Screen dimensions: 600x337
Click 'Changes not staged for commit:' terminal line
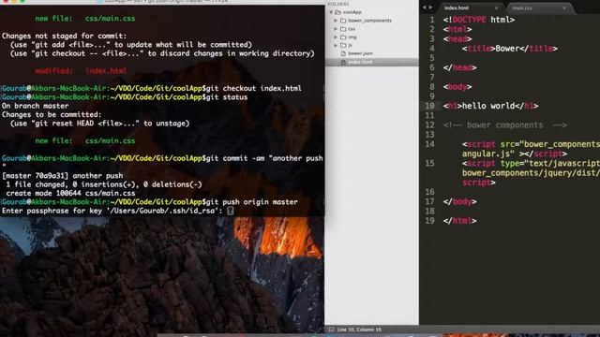pyautogui.click(x=65, y=36)
